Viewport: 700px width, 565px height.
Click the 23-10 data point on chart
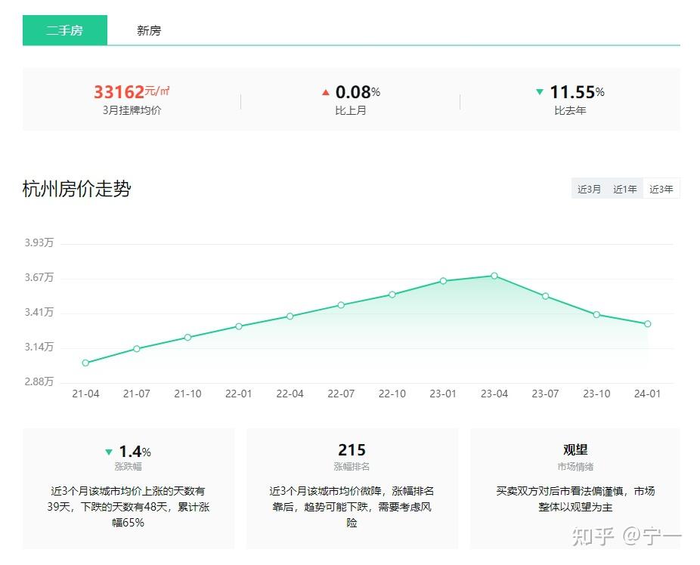(596, 314)
